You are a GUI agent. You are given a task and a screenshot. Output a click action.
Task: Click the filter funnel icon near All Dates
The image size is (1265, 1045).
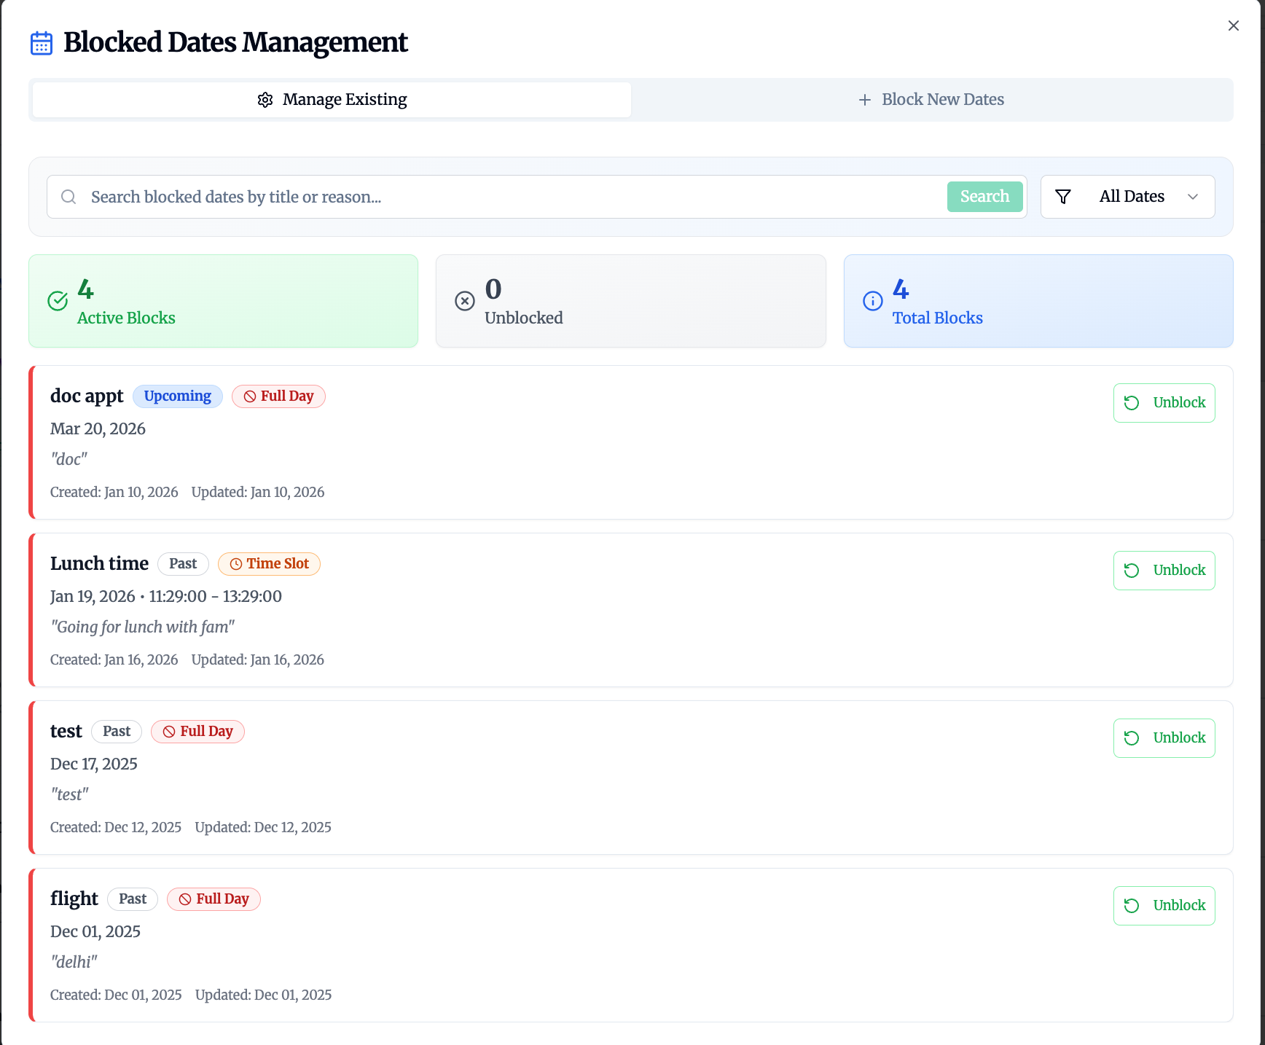(1063, 196)
